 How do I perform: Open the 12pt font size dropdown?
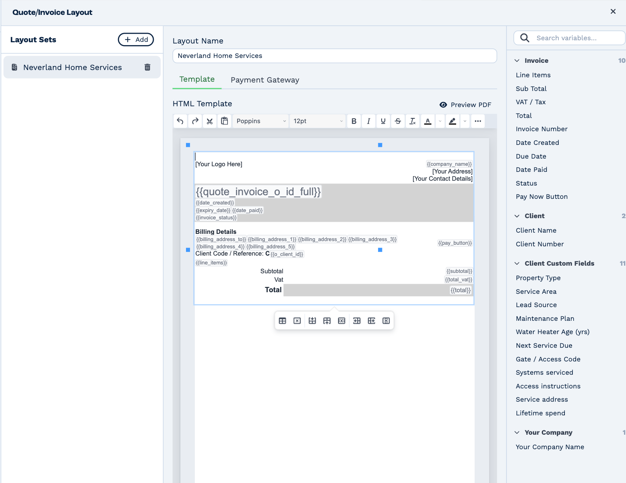318,121
